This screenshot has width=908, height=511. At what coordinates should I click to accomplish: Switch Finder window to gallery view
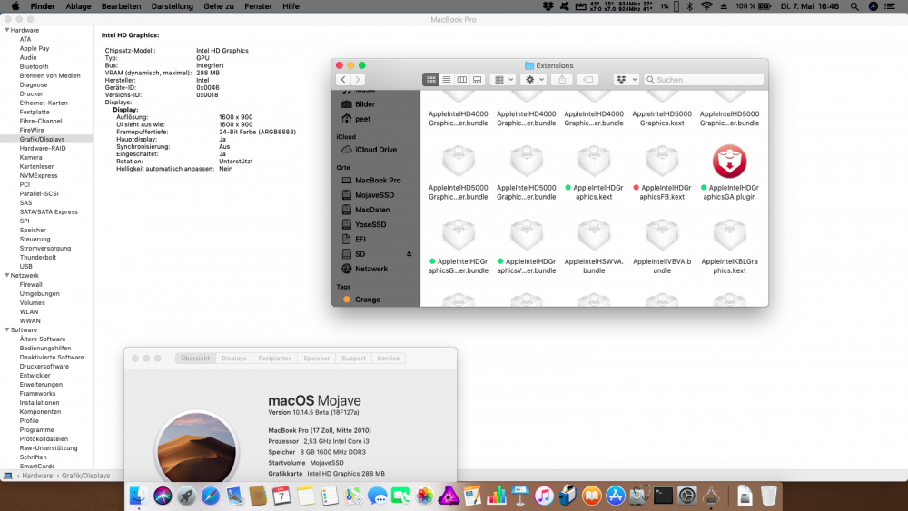pos(478,79)
